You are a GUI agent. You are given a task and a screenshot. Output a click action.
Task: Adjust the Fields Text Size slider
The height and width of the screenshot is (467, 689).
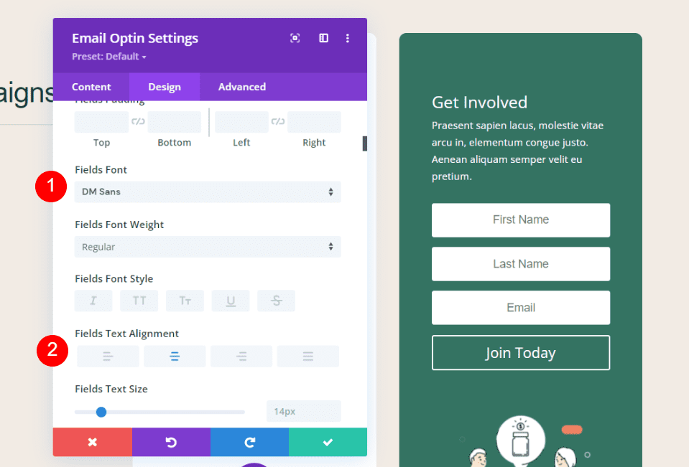click(101, 412)
